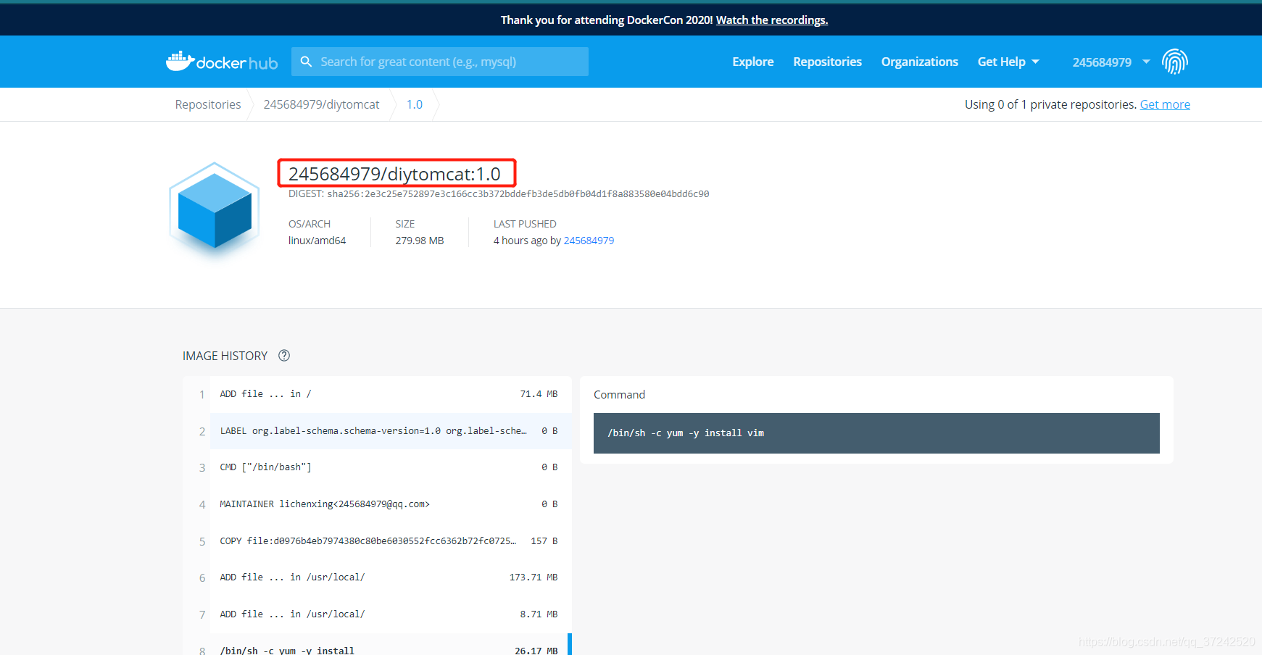
Task: Click the 245684979/diytomcat breadcrumb
Action: (321, 104)
